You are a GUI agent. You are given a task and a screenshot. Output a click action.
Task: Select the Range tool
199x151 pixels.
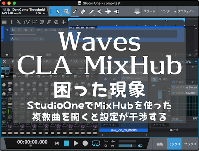(66, 11)
